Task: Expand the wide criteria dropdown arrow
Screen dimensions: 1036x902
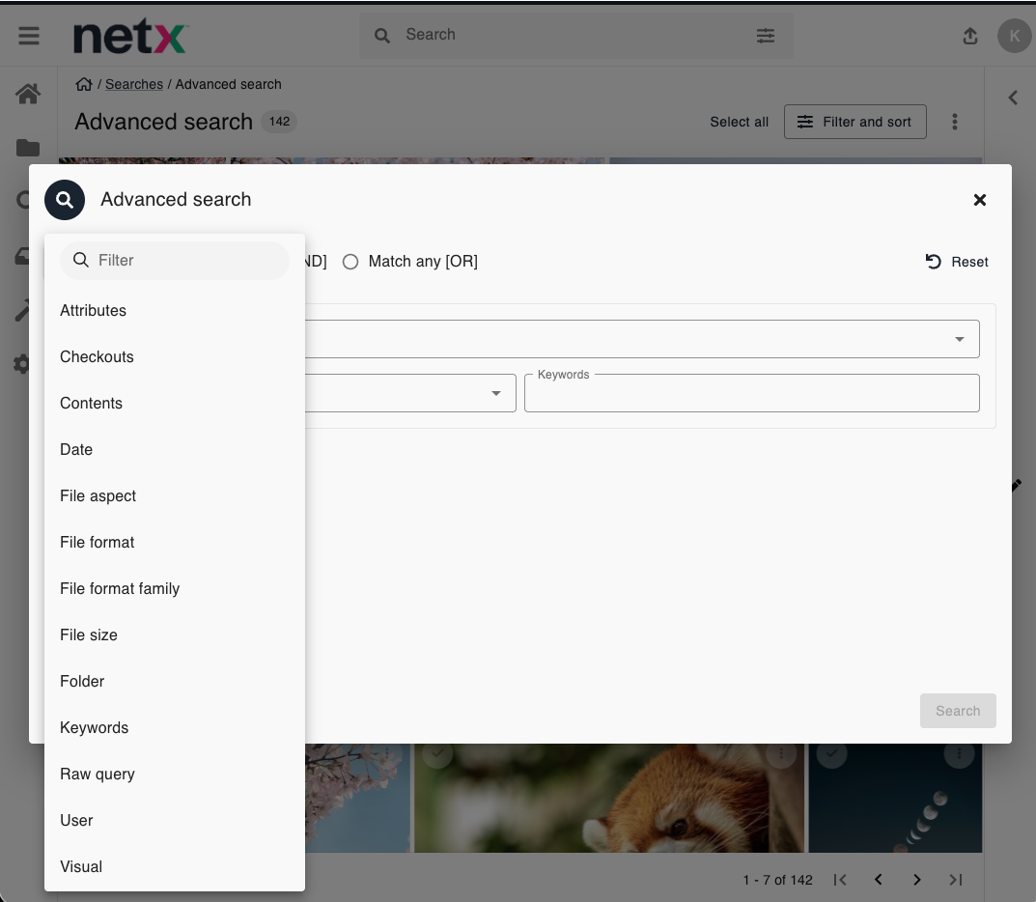Action: 959,339
